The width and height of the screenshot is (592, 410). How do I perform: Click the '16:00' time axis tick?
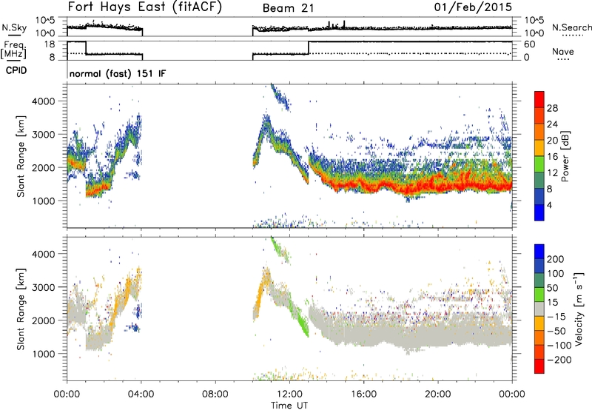pos(364,394)
